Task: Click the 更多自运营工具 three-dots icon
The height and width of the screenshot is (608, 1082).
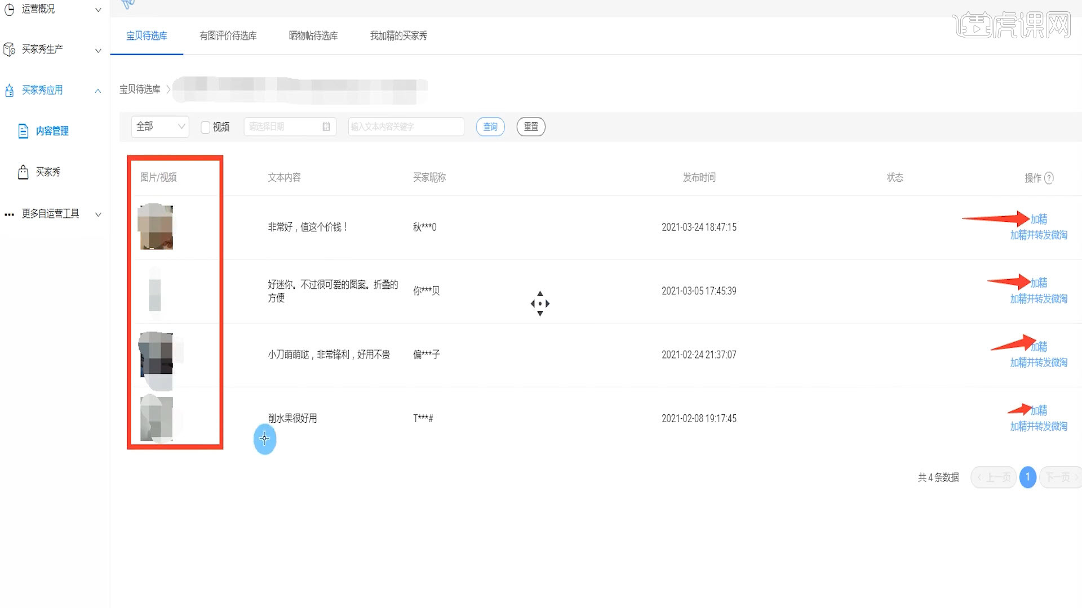Action: pyautogui.click(x=9, y=214)
